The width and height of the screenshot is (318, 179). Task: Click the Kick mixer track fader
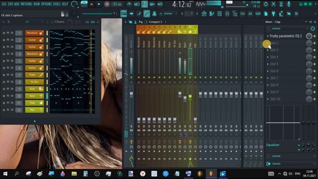pos(180,94)
